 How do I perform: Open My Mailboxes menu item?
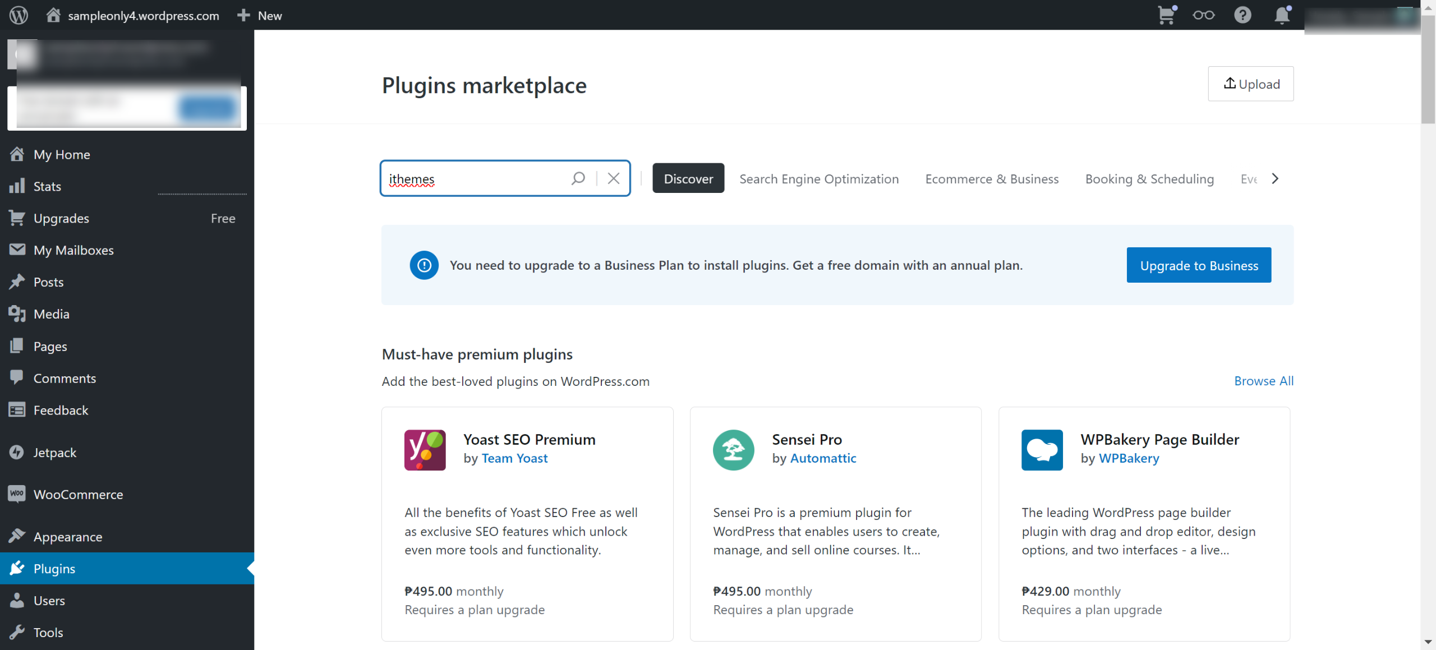pos(127,250)
